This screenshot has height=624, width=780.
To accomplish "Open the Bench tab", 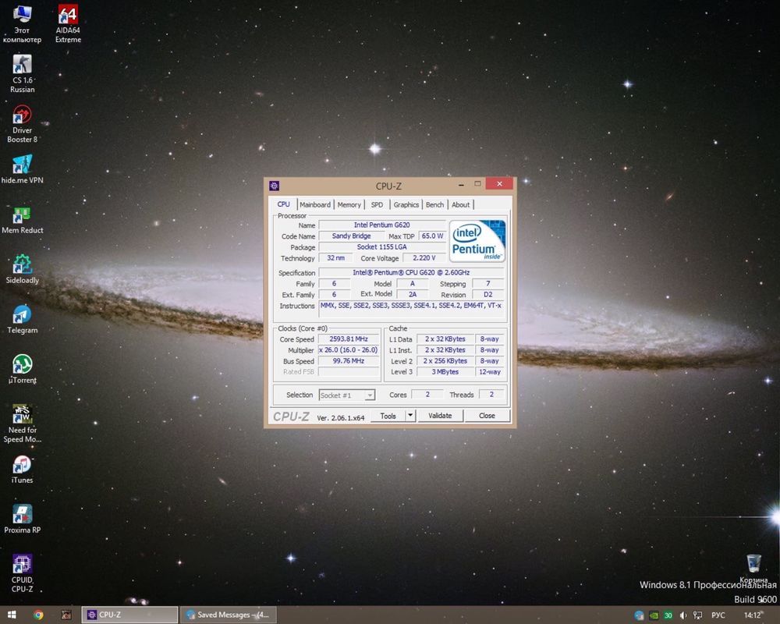I will (434, 204).
